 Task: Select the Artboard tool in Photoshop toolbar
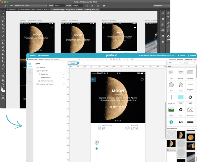3,14
